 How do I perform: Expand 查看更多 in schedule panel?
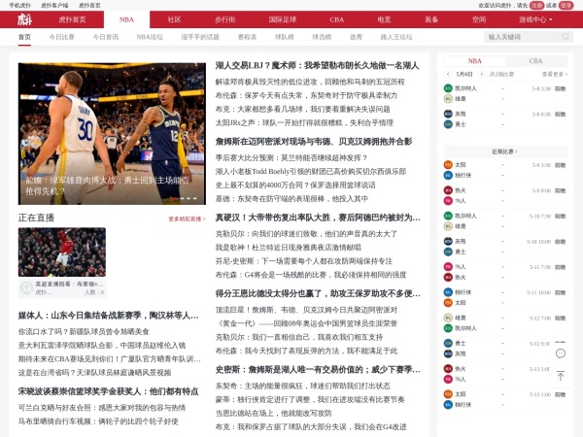click(x=554, y=74)
